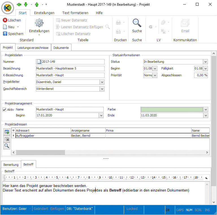Click the green down arrow icon

pyautogui.click(x=26, y=5)
